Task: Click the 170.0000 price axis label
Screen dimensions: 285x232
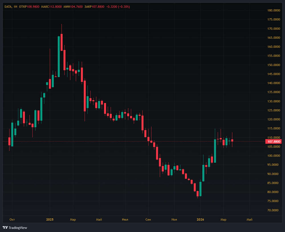Action: [x=274, y=28]
